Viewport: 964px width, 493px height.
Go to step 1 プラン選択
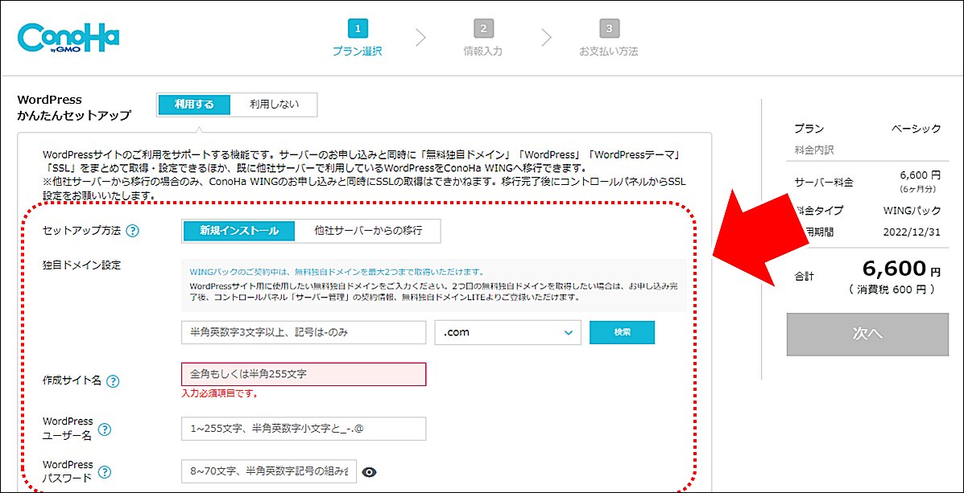click(x=358, y=38)
